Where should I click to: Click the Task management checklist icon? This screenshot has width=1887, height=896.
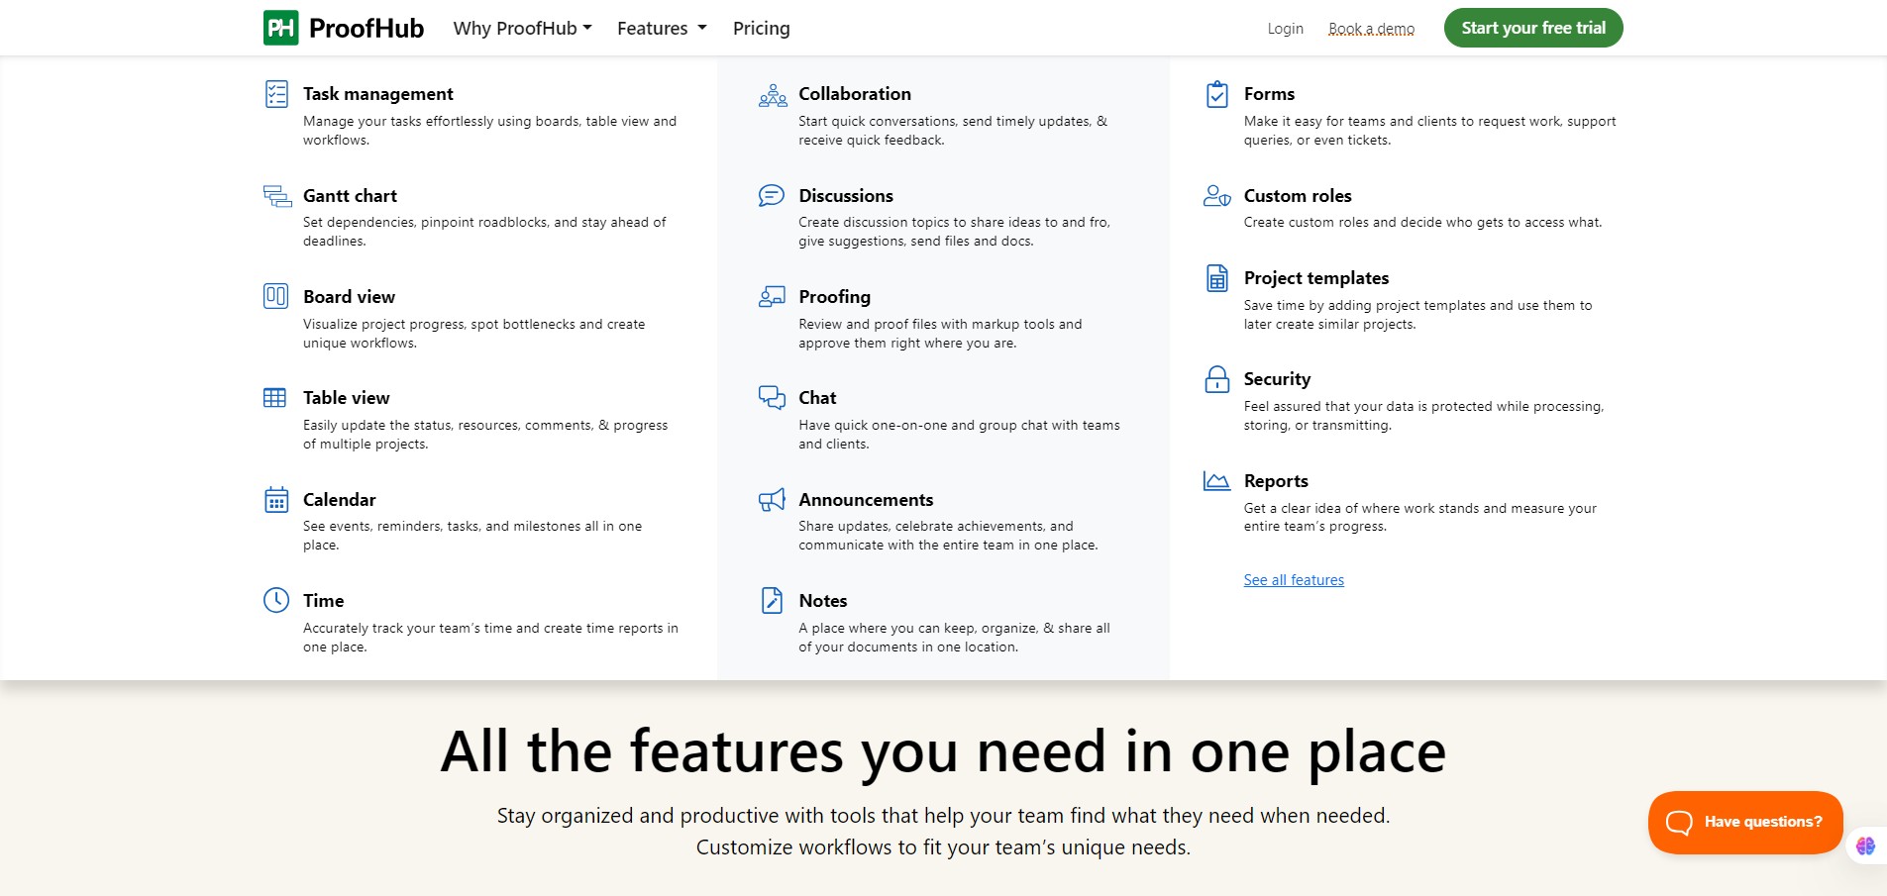(x=276, y=94)
